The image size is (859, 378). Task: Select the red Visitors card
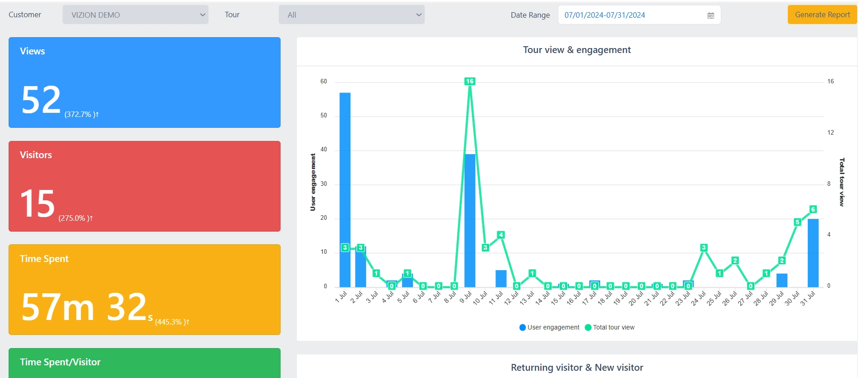point(145,186)
